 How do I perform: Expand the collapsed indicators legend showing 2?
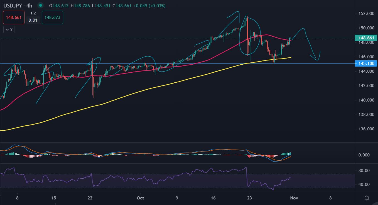pyautogui.click(x=9, y=30)
